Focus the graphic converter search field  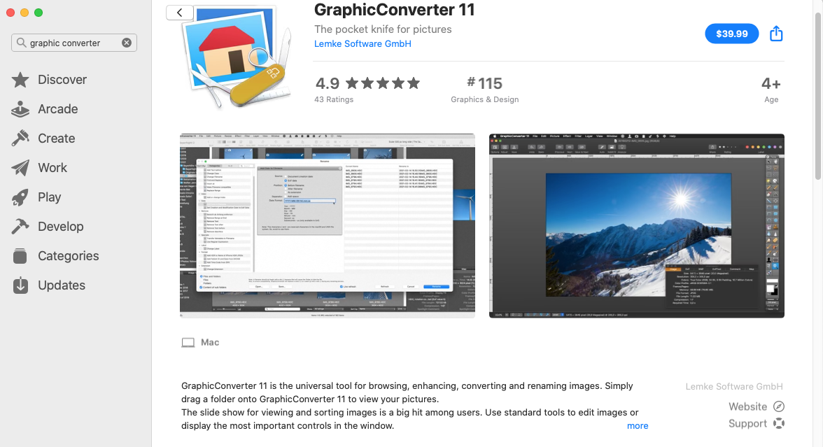74,43
